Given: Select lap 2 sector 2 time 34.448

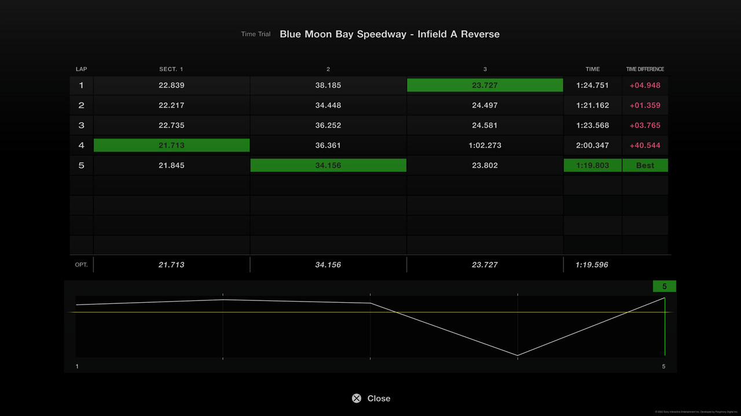Looking at the screenshot, I should [x=328, y=105].
